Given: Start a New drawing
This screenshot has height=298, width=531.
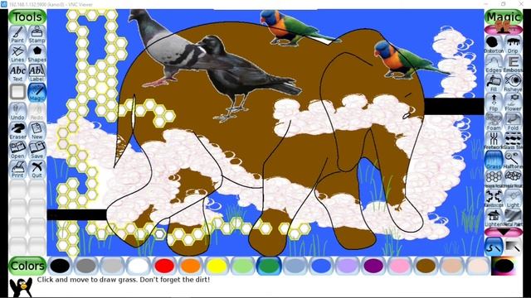Looking at the screenshot, I should click(37, 131).
